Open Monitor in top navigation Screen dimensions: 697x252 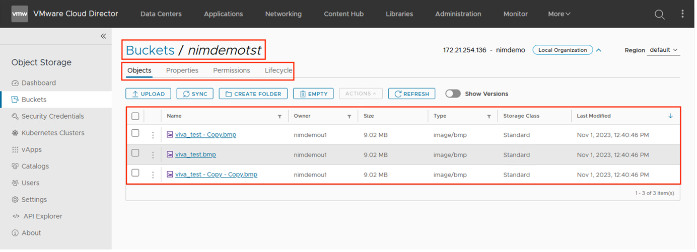click(516, 14)
